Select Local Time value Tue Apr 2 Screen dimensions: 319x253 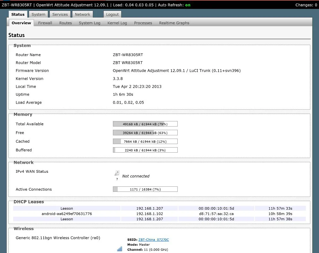137,87
